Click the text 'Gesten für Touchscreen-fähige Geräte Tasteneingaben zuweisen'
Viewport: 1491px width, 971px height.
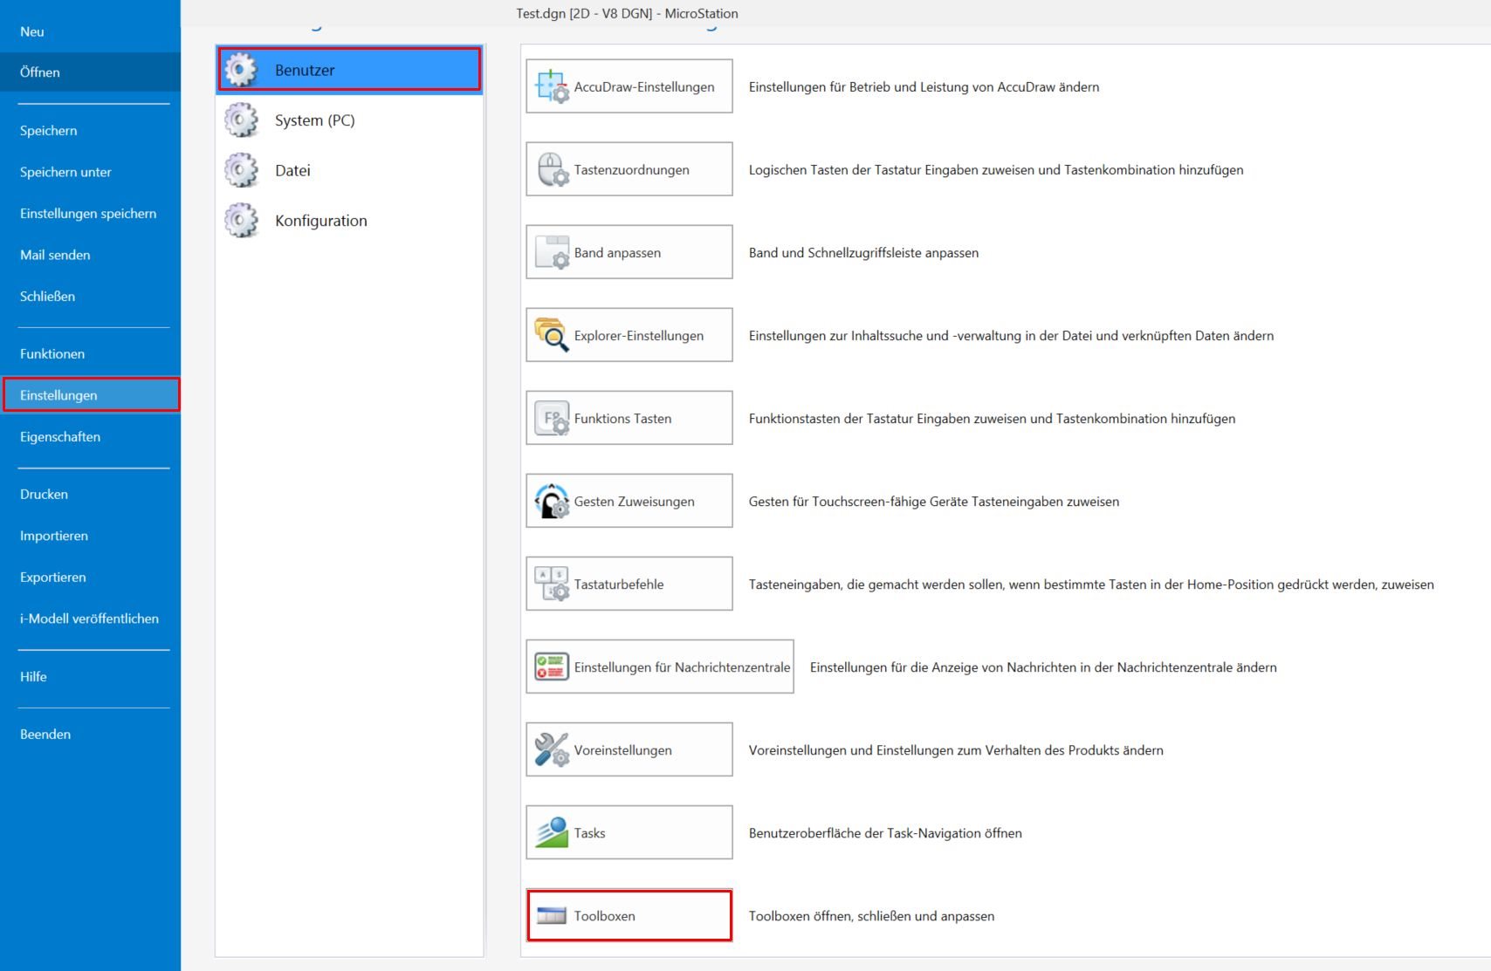pos(934,502)
